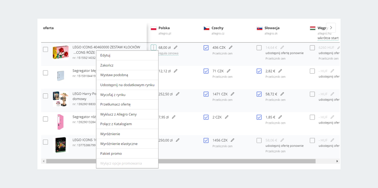Open Przelicznik cen under 436 CZK
Viewport: 378px width, 188px height.
222,53
